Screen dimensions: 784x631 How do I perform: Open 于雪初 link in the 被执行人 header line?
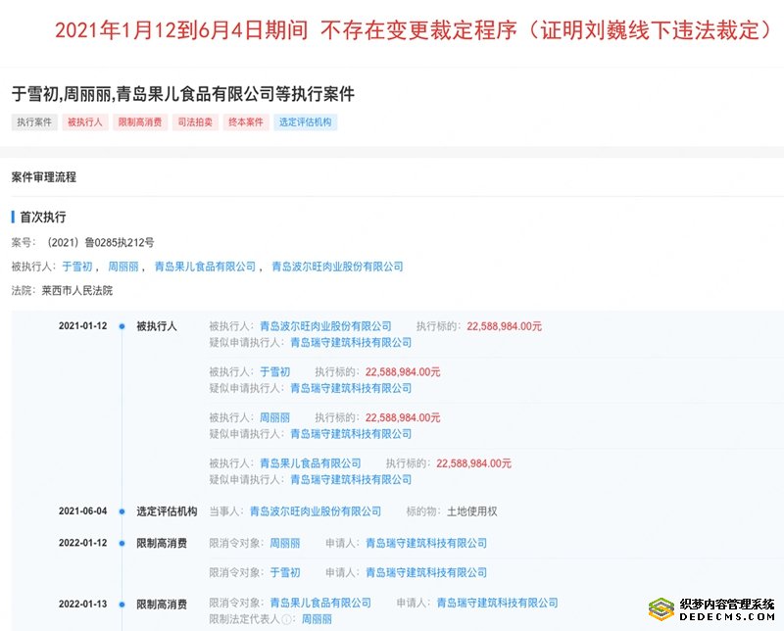[x=77, y=267]
